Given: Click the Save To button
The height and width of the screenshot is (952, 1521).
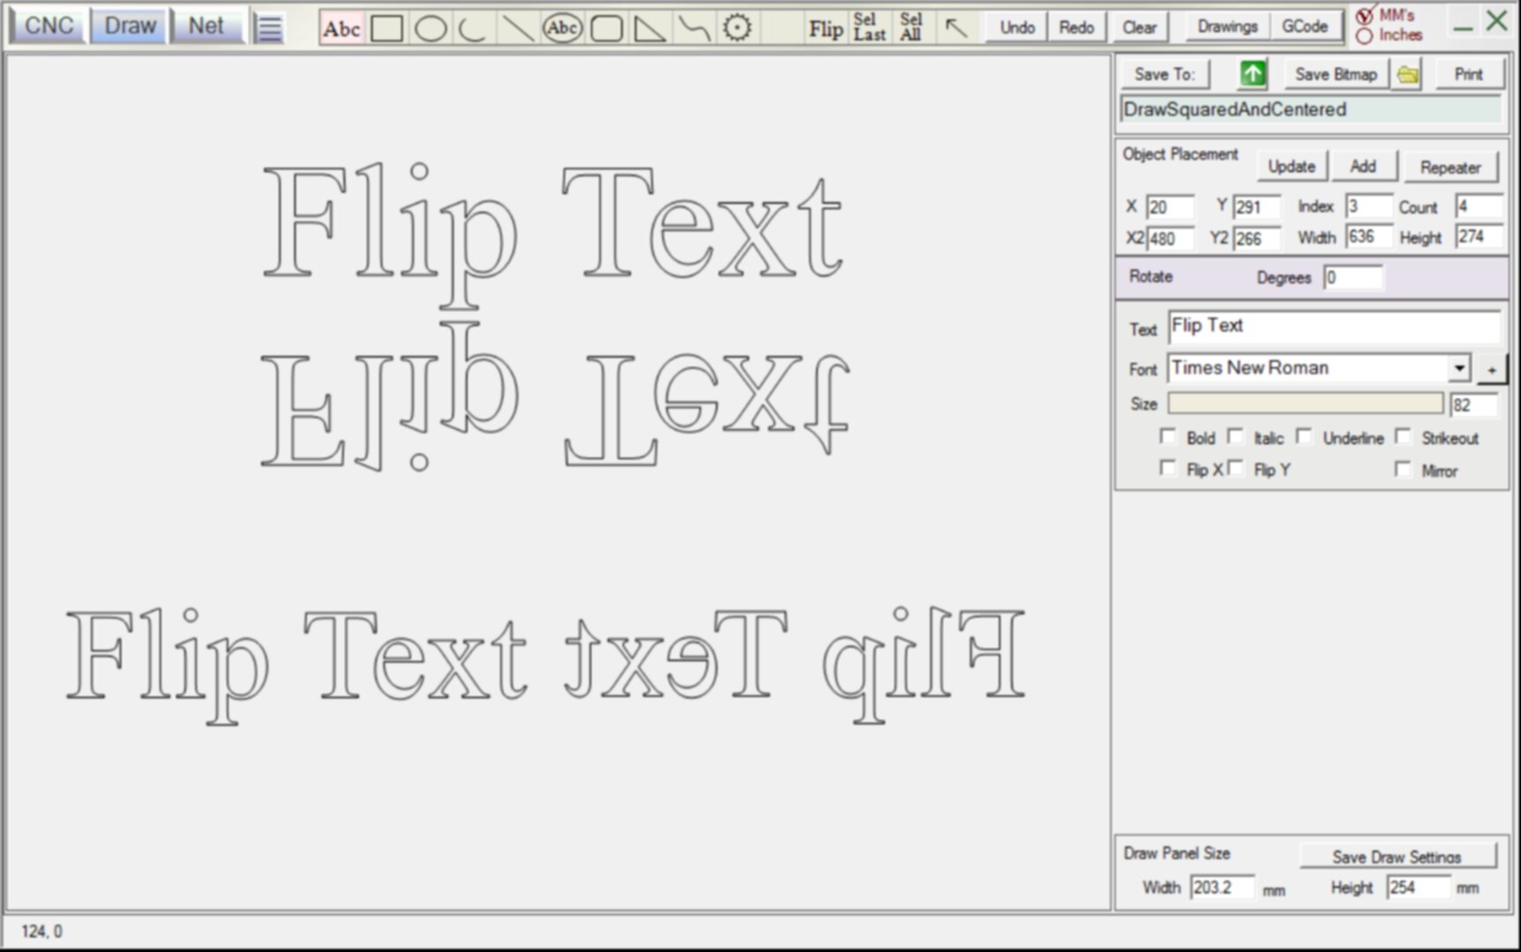Looking at the screenshot, I should (1164, 74).
